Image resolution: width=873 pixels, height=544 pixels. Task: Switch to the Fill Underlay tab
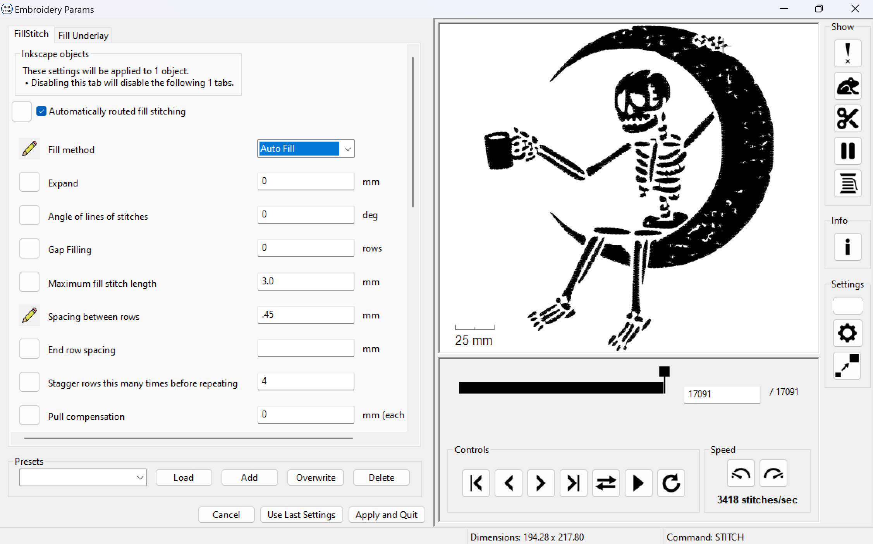point(83,36)
